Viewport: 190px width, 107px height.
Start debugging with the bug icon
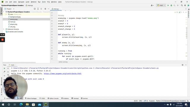pos(171,5)
